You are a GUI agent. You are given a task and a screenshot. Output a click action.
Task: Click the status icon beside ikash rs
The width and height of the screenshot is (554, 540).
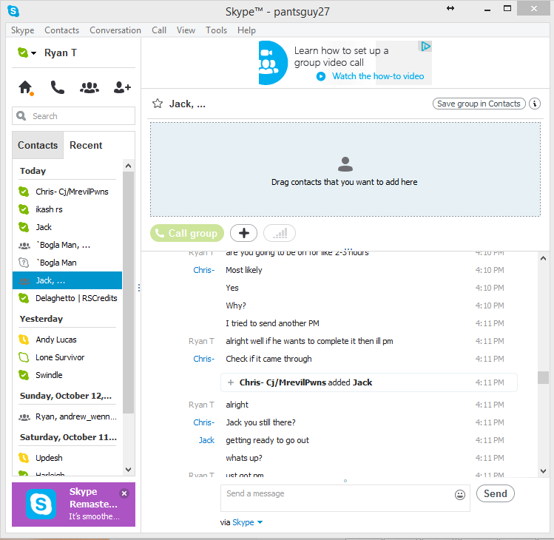[x=24, y=209]
